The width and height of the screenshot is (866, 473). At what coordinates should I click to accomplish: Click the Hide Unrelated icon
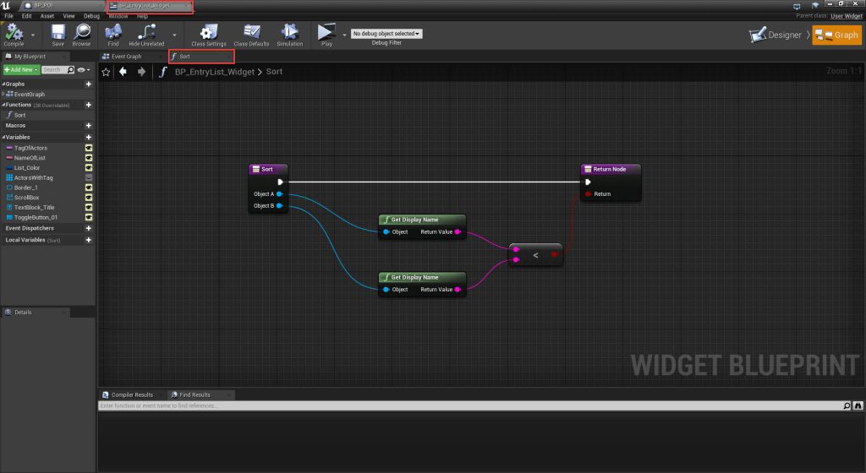click(x=146, y=32)
